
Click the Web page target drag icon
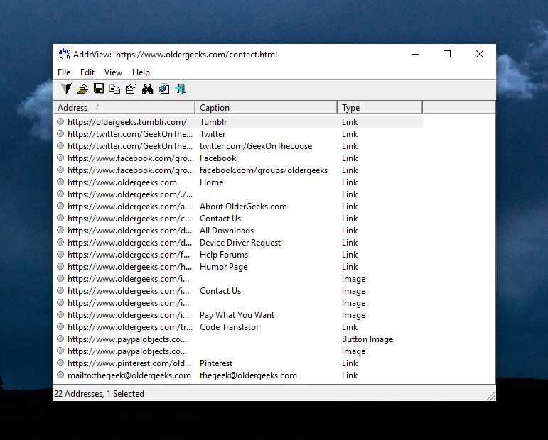[x=66, y=89]
